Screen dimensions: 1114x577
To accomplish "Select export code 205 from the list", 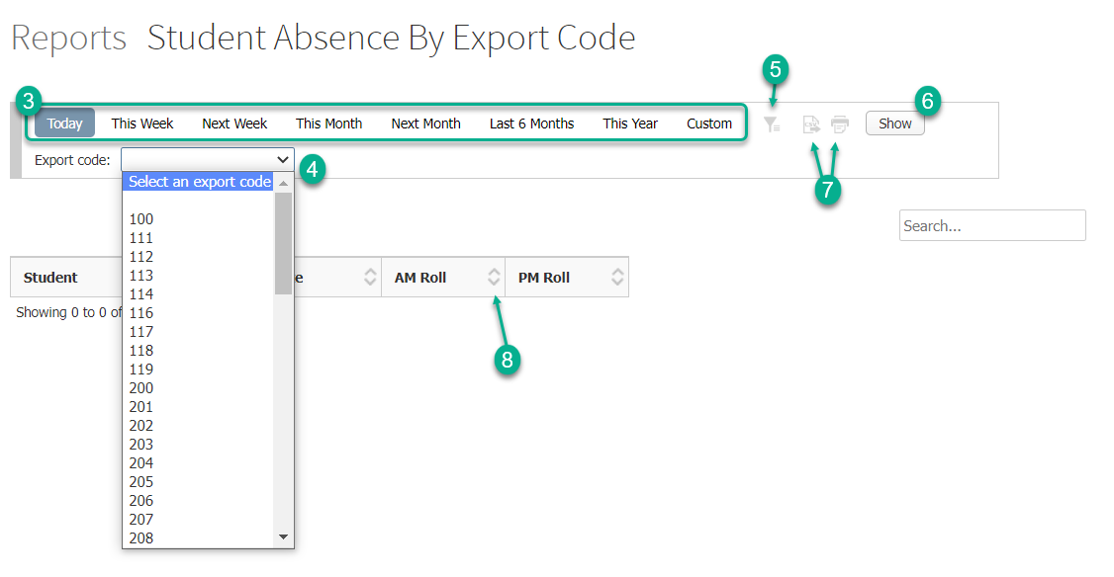I will pos(141,481).
